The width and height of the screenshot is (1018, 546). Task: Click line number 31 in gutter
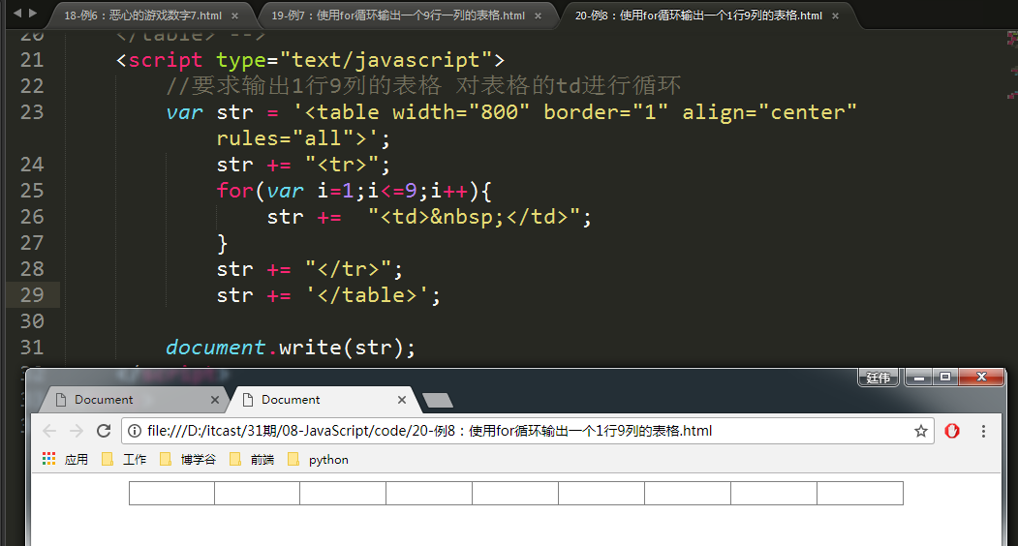click(x=32, y=348)
